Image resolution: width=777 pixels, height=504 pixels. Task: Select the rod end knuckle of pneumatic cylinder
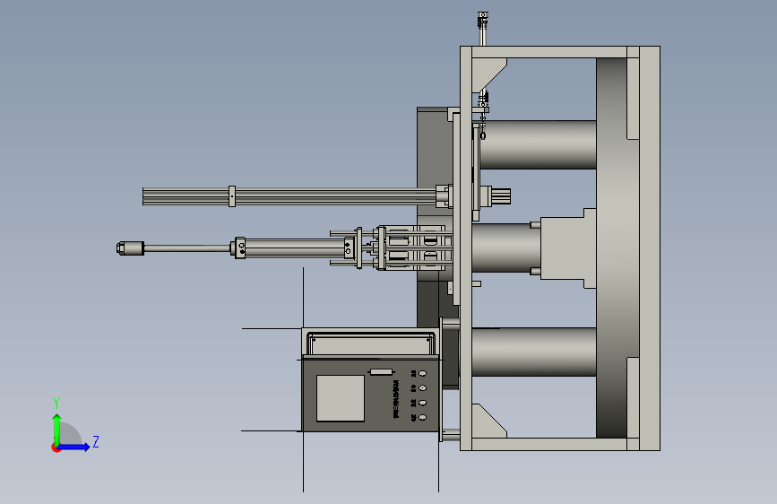point(130,248)
